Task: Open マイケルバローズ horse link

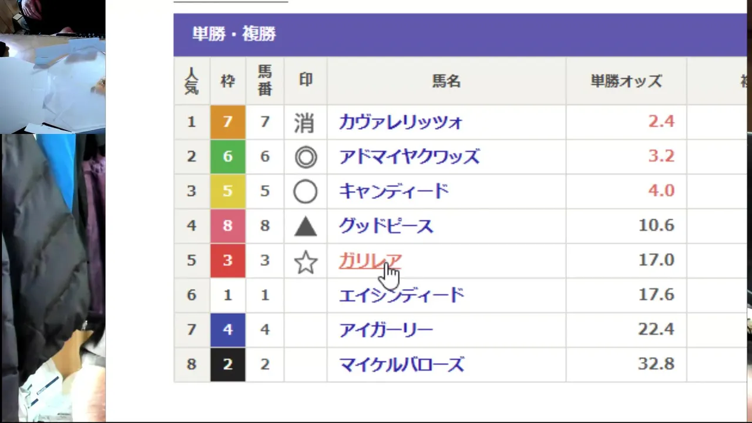Action: (x=401, y=364)
